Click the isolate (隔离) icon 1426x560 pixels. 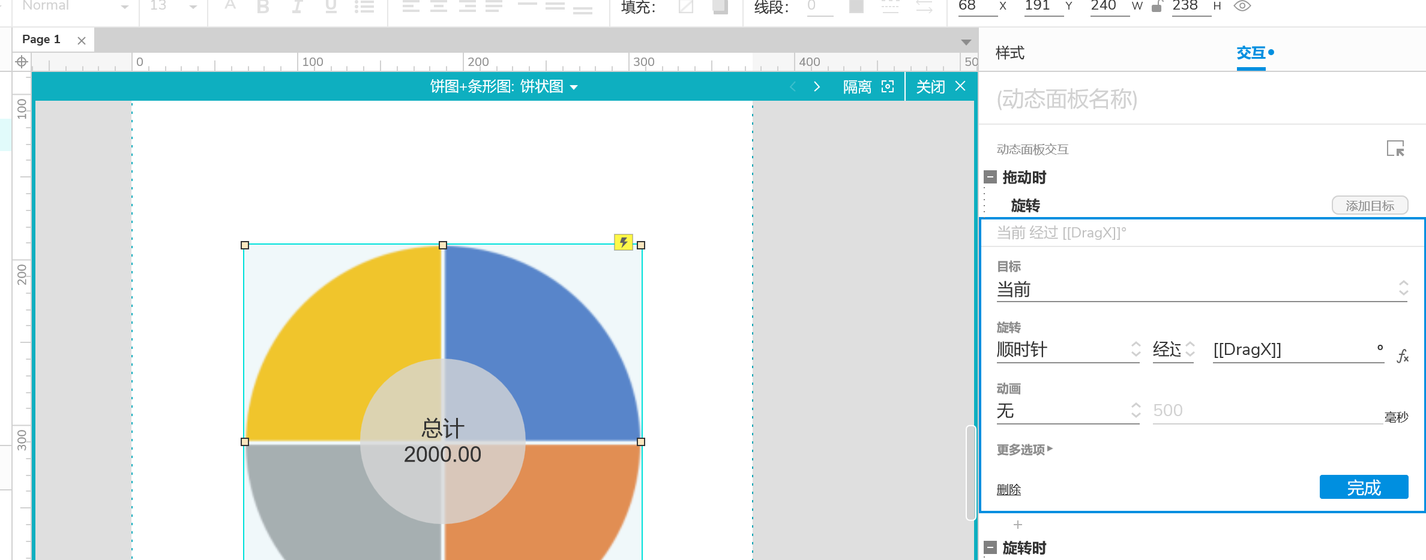pos(888,86)
